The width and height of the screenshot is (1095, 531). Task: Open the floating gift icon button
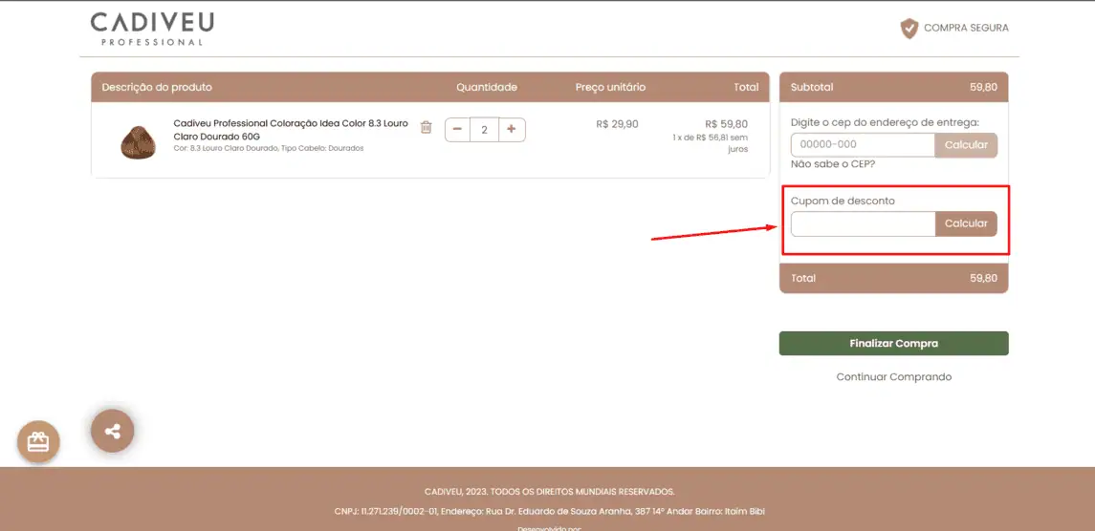[x=38, y=441]
